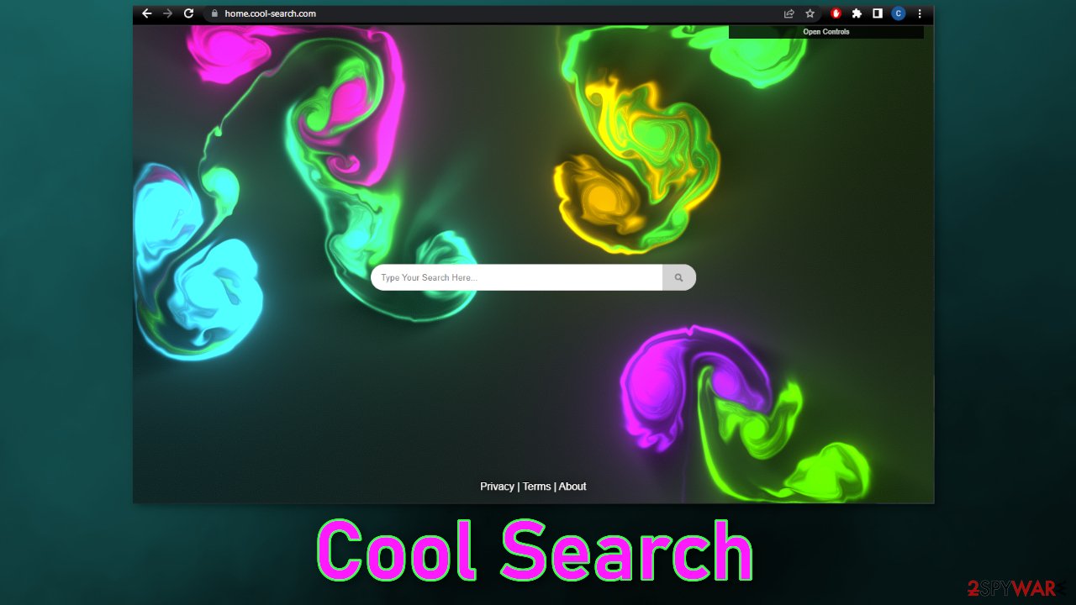Click the 'Type Your Search Here' input field
1076x605 pixels.
point(514,277)
